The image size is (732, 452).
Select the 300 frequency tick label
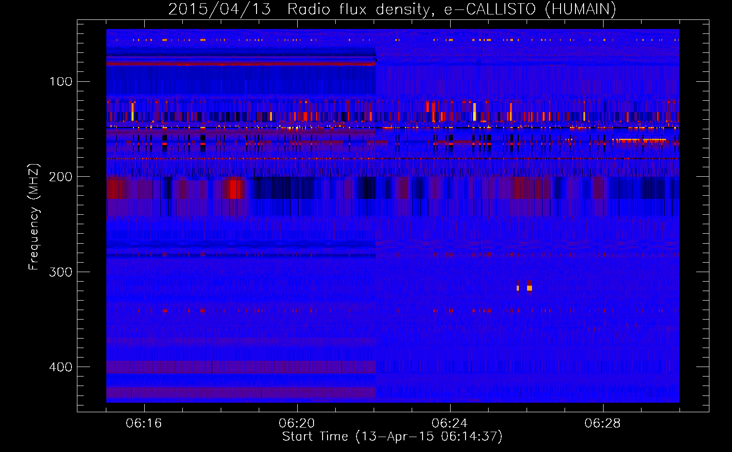[x=61, y=272]
